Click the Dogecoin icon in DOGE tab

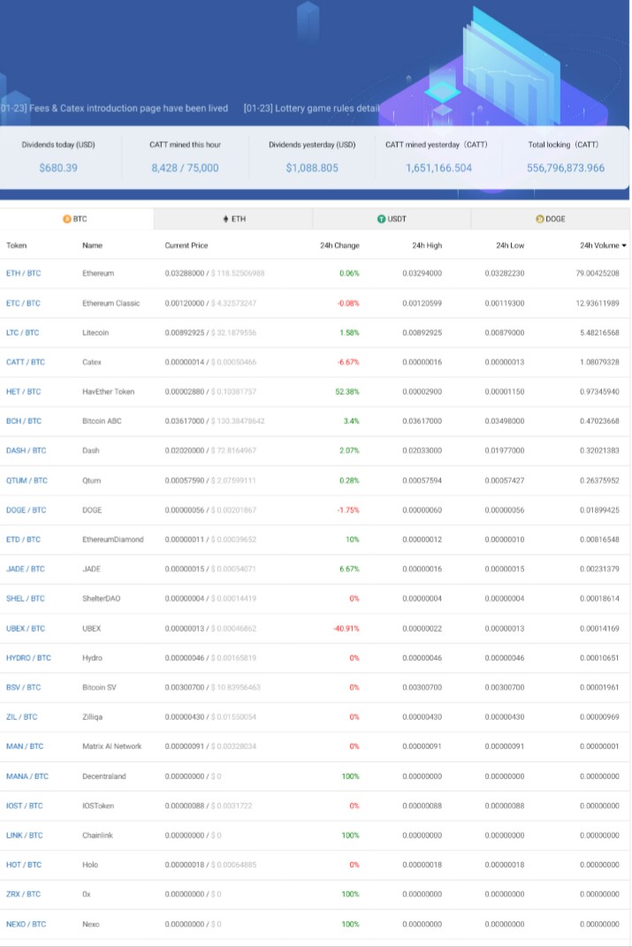[x=539, y=218]
